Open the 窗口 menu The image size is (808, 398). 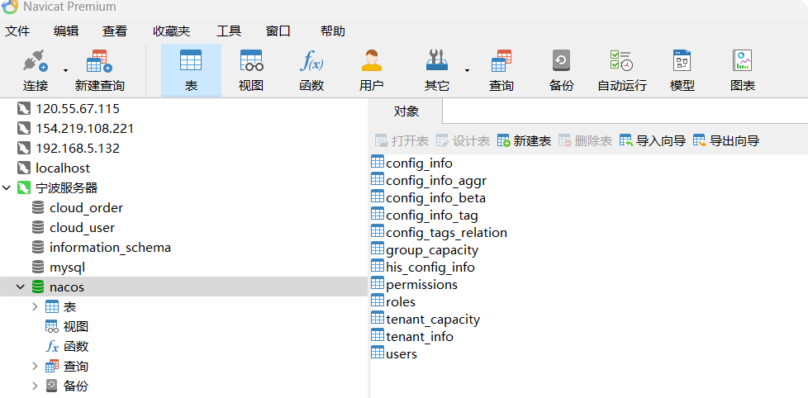coord(278,31)
